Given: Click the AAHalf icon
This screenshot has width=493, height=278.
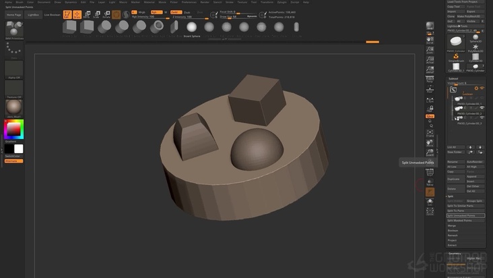Looking at the screenshot, I should (430, 69).
